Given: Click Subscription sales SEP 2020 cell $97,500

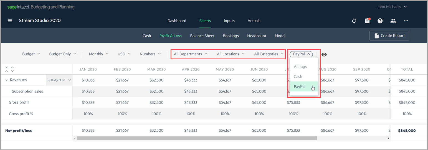Looking at the screenshot, I should (x=362, y=91).
